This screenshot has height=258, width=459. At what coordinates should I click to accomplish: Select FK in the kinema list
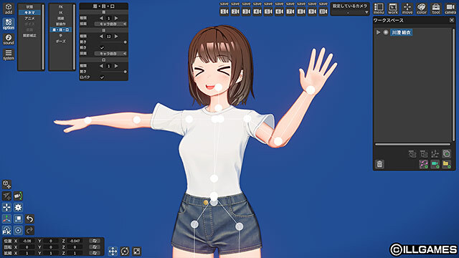(x=60, y=6)
